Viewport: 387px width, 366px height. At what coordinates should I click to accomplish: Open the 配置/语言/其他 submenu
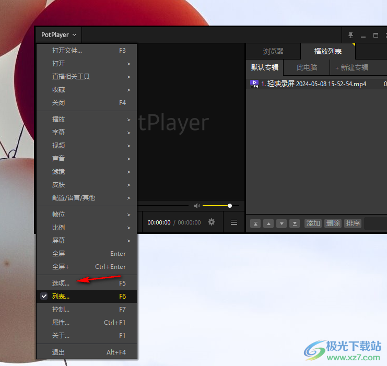click(87, 198)
